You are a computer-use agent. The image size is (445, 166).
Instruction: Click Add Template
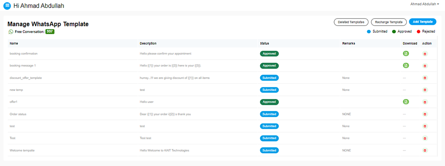click(x=423, y=22)
